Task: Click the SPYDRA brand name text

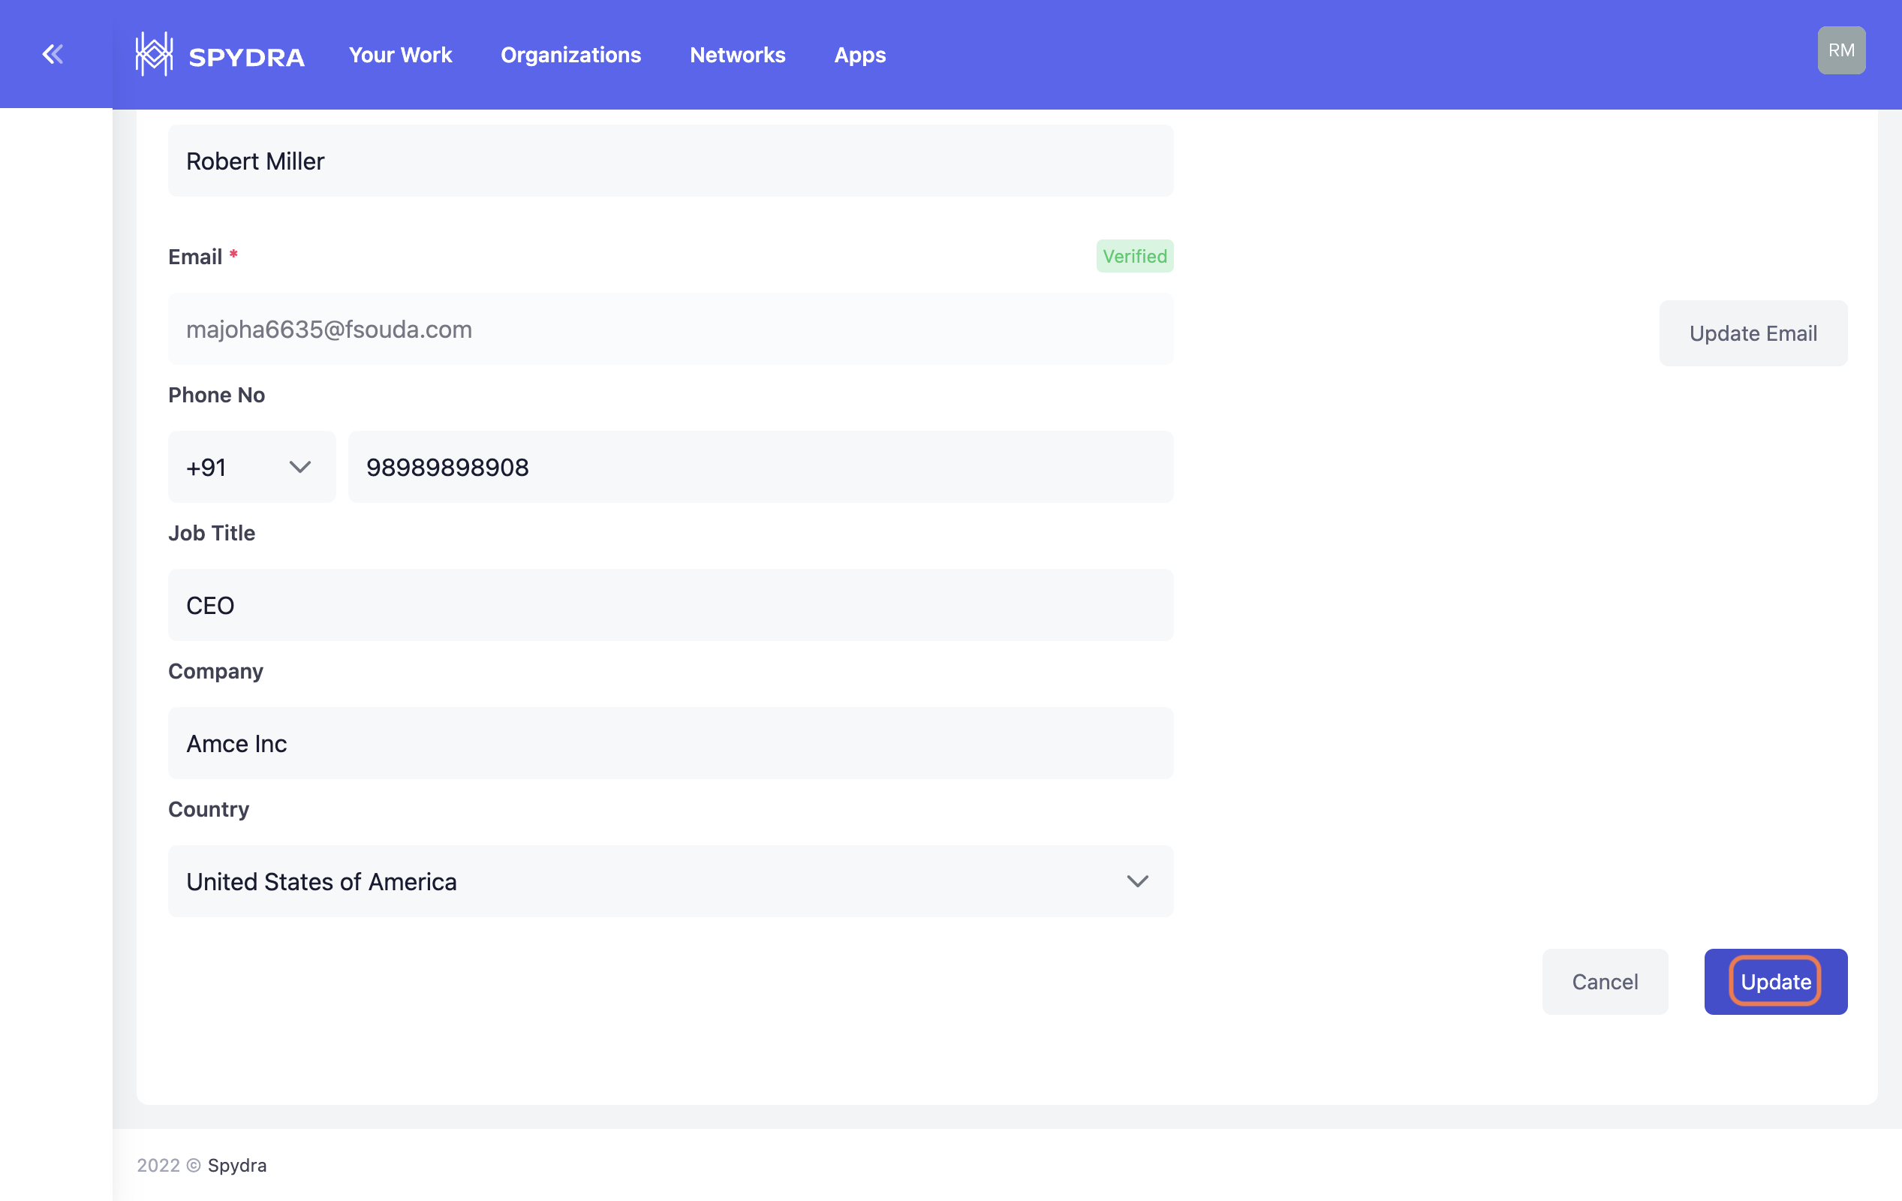Action: pyautogui.click(x=246, y=57)
